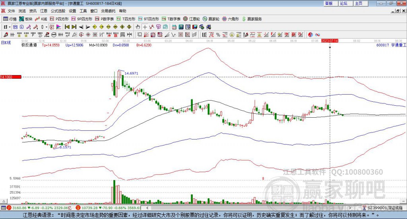Open the 六角形 hexagon tool
The height and width of the screenshot is (219, 407).
coord(231,19)
